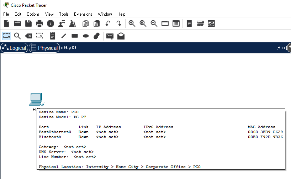The image size is (291, 179).
Task: Print using the printer icon
Action: 39,23
